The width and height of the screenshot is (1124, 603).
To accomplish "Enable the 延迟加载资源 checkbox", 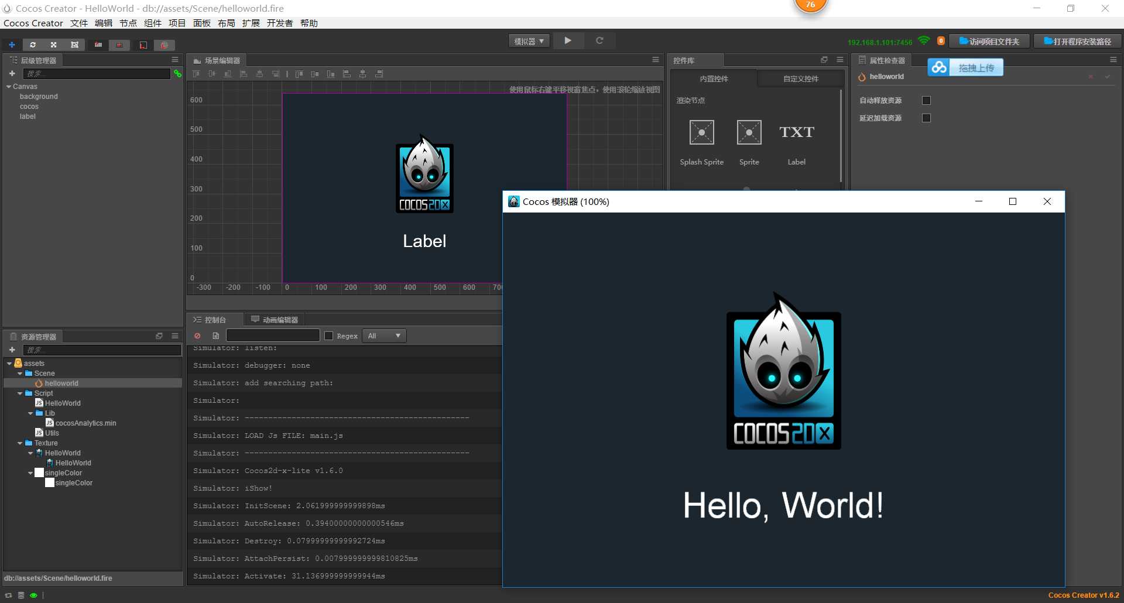I will [926, 118].
